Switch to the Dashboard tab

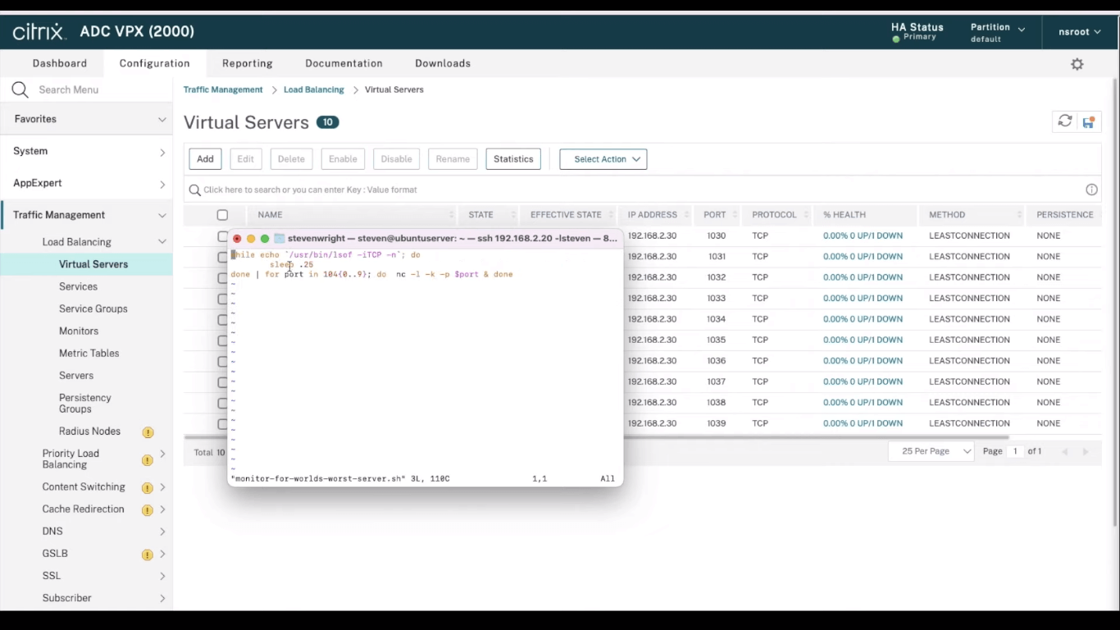tap(60, 63)
